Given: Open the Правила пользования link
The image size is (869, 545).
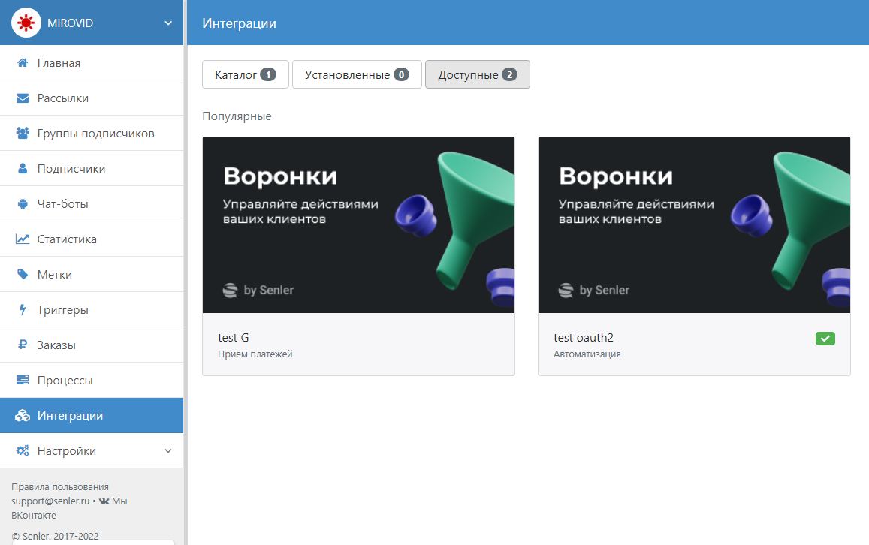Looking at the screenshot, I should (60, 486).
